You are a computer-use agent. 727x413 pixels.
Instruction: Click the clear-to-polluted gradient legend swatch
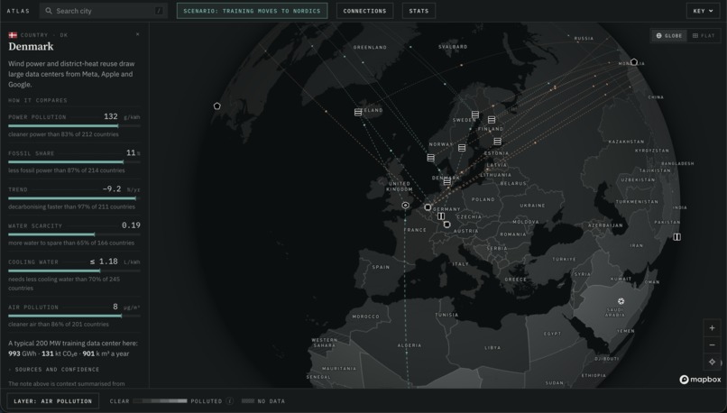160,401
